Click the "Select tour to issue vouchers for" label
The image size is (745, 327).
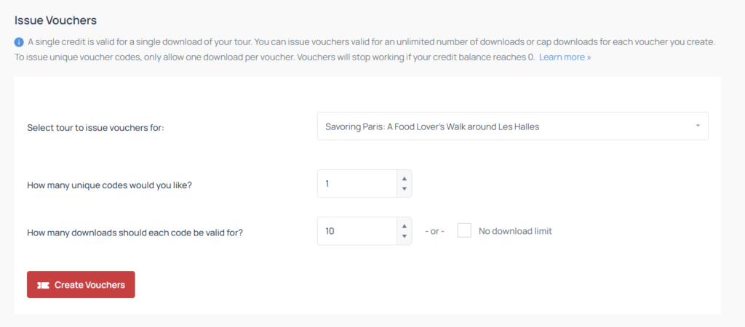(x=95, y=127)
